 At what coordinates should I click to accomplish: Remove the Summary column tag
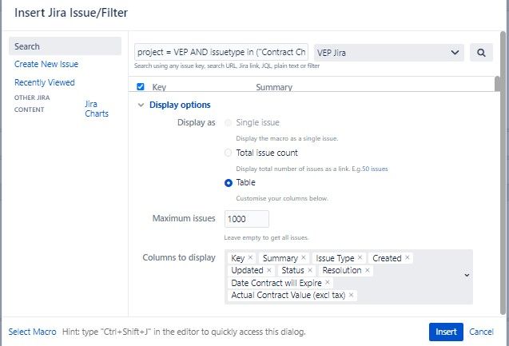pyautogui.click(x=304, y=257)
